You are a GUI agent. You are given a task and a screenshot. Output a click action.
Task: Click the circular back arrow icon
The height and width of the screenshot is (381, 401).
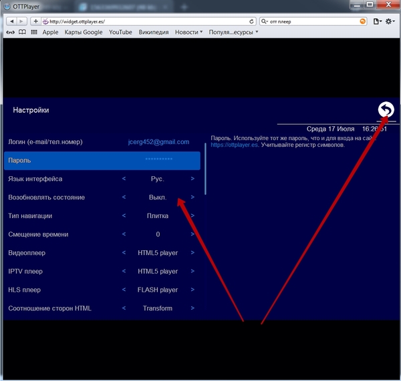(x=386, y=109)
